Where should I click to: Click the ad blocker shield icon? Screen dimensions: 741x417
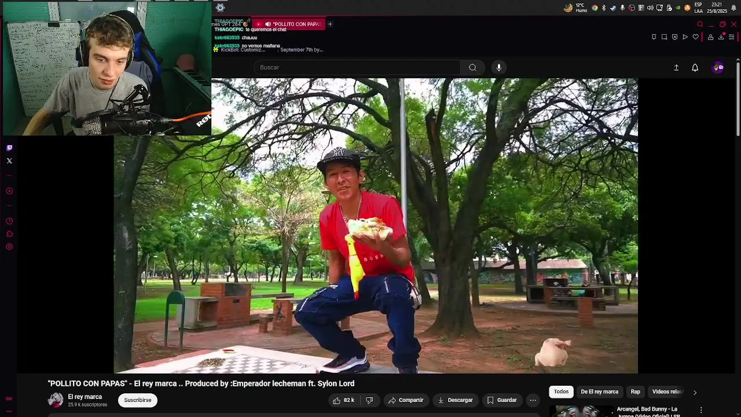[675, 37]
